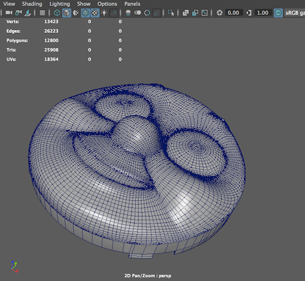Click the use default material icon
Viewport: 305px width, 281px height.
point(76,13)
